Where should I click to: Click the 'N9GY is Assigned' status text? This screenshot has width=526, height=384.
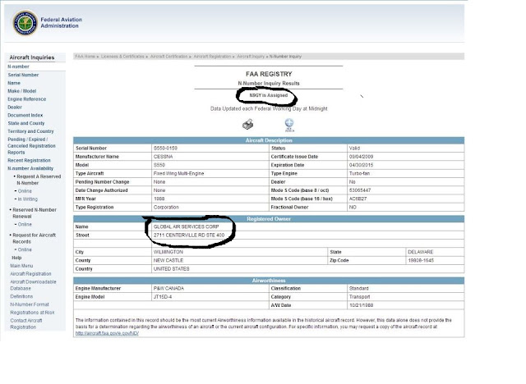click(269, 95)
